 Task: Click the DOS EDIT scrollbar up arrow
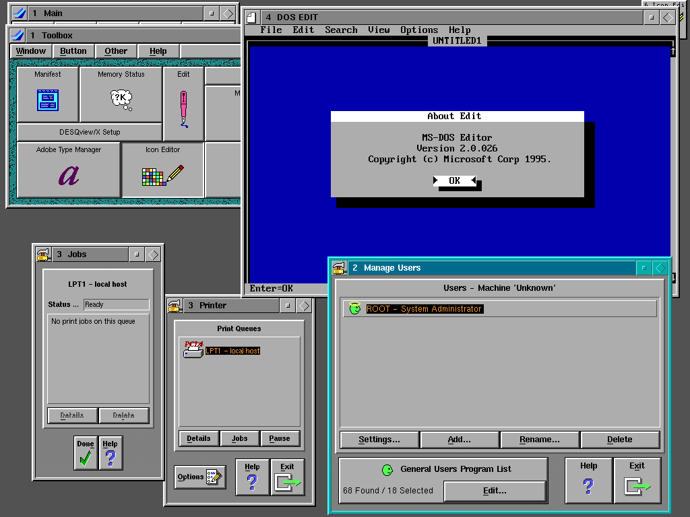(673, 51)
